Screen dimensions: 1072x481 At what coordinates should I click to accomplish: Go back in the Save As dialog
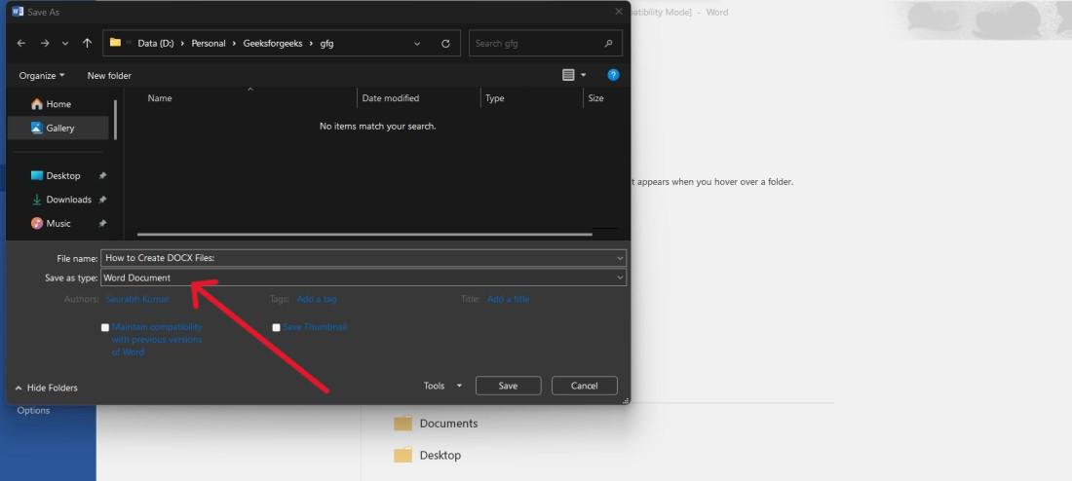pos(21,43)
